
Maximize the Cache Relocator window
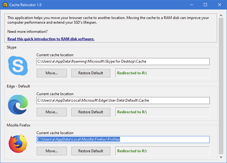click(x=205, y=5)
